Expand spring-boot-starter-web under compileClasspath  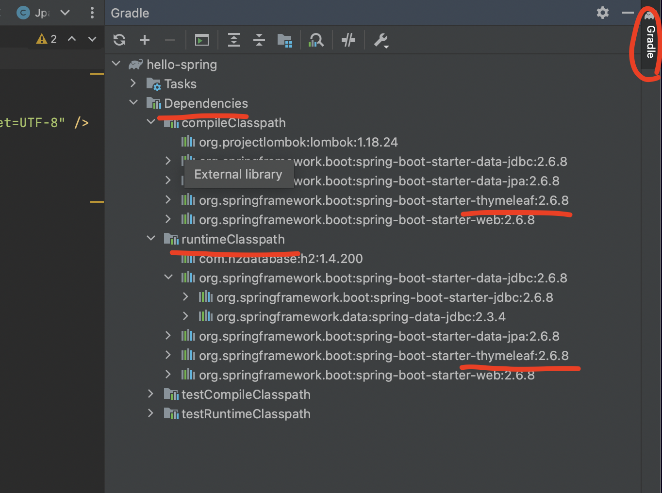[x=168, y=219]
